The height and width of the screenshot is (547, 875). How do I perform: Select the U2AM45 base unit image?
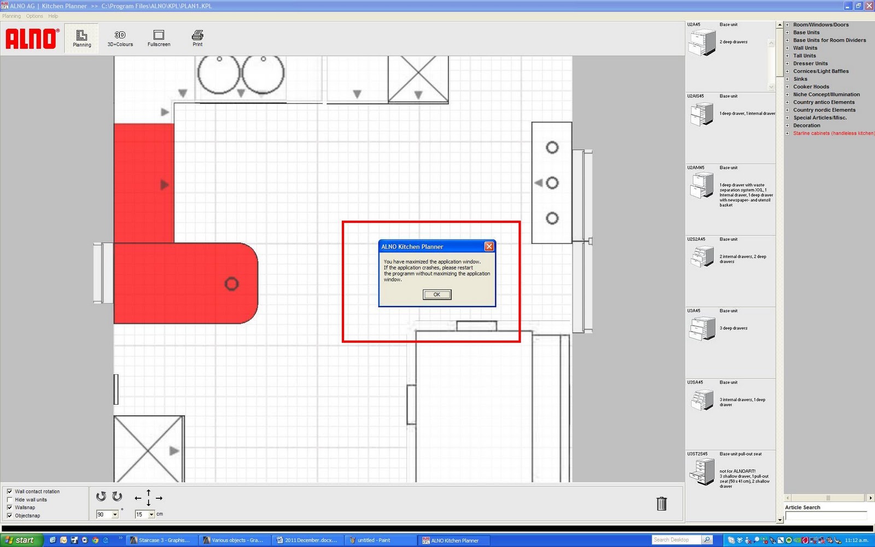click(702, 185)
